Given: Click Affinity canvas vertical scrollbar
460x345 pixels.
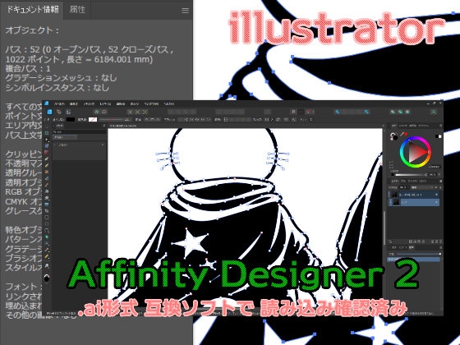Looking at the screenshot, I should (x=384, y=228).
